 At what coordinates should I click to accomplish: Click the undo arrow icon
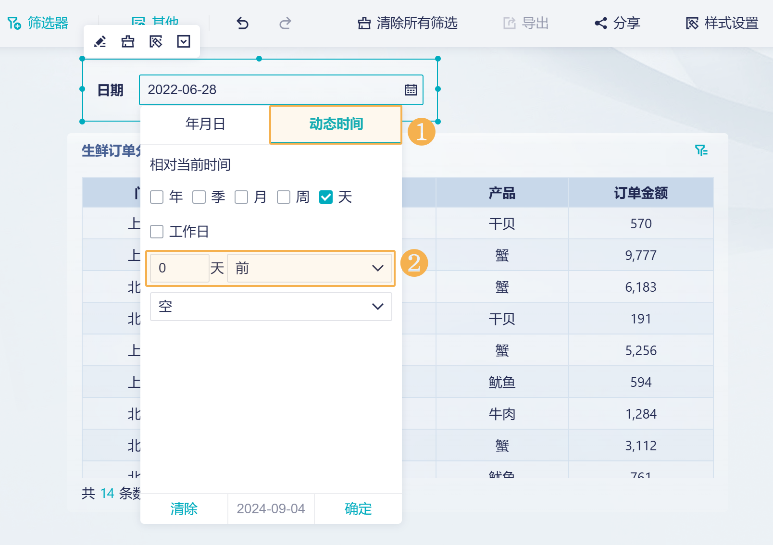(x=243, y=23)
